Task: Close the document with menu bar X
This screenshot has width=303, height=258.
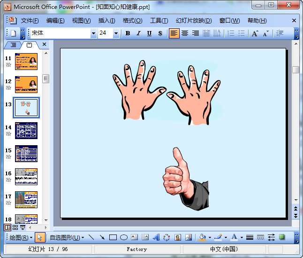Action: coord(294,20)
